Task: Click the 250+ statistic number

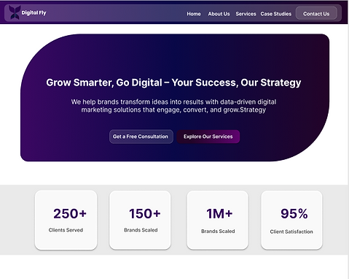Action: point(70,213)
